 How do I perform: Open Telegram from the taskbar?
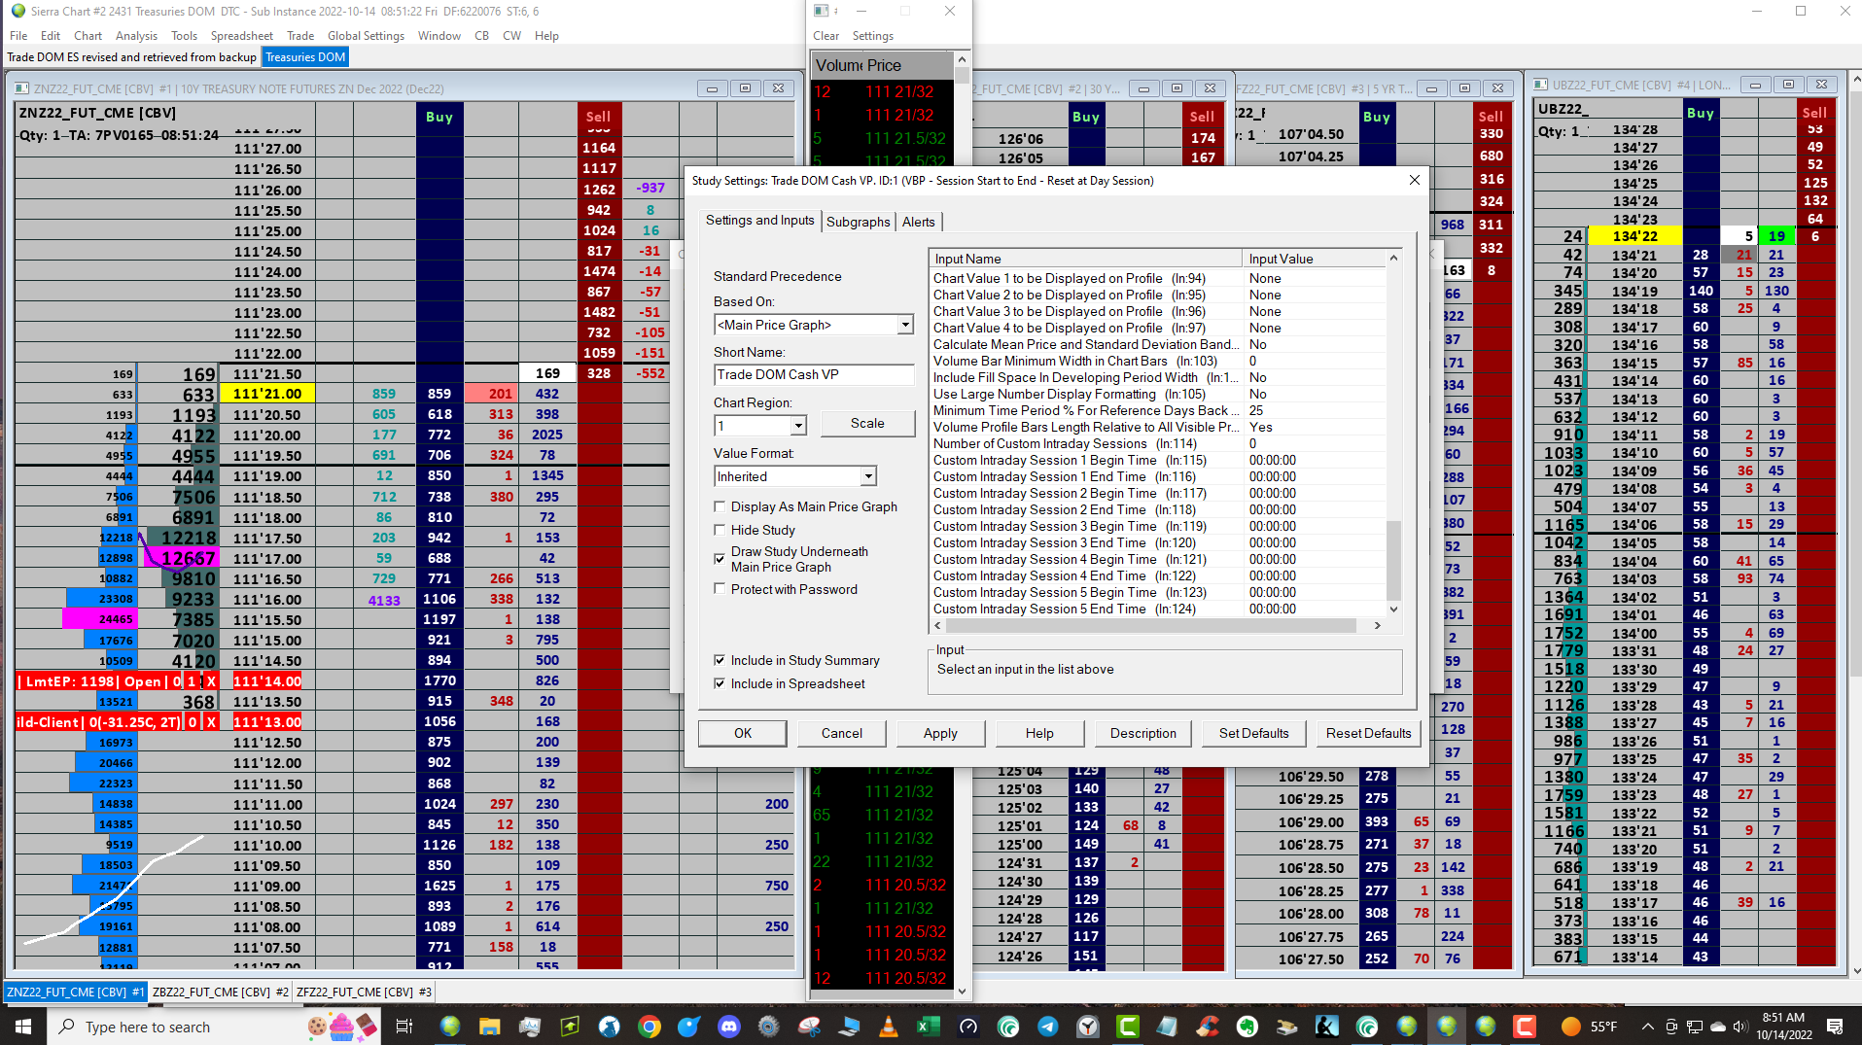click(x=1047, y=1027)
